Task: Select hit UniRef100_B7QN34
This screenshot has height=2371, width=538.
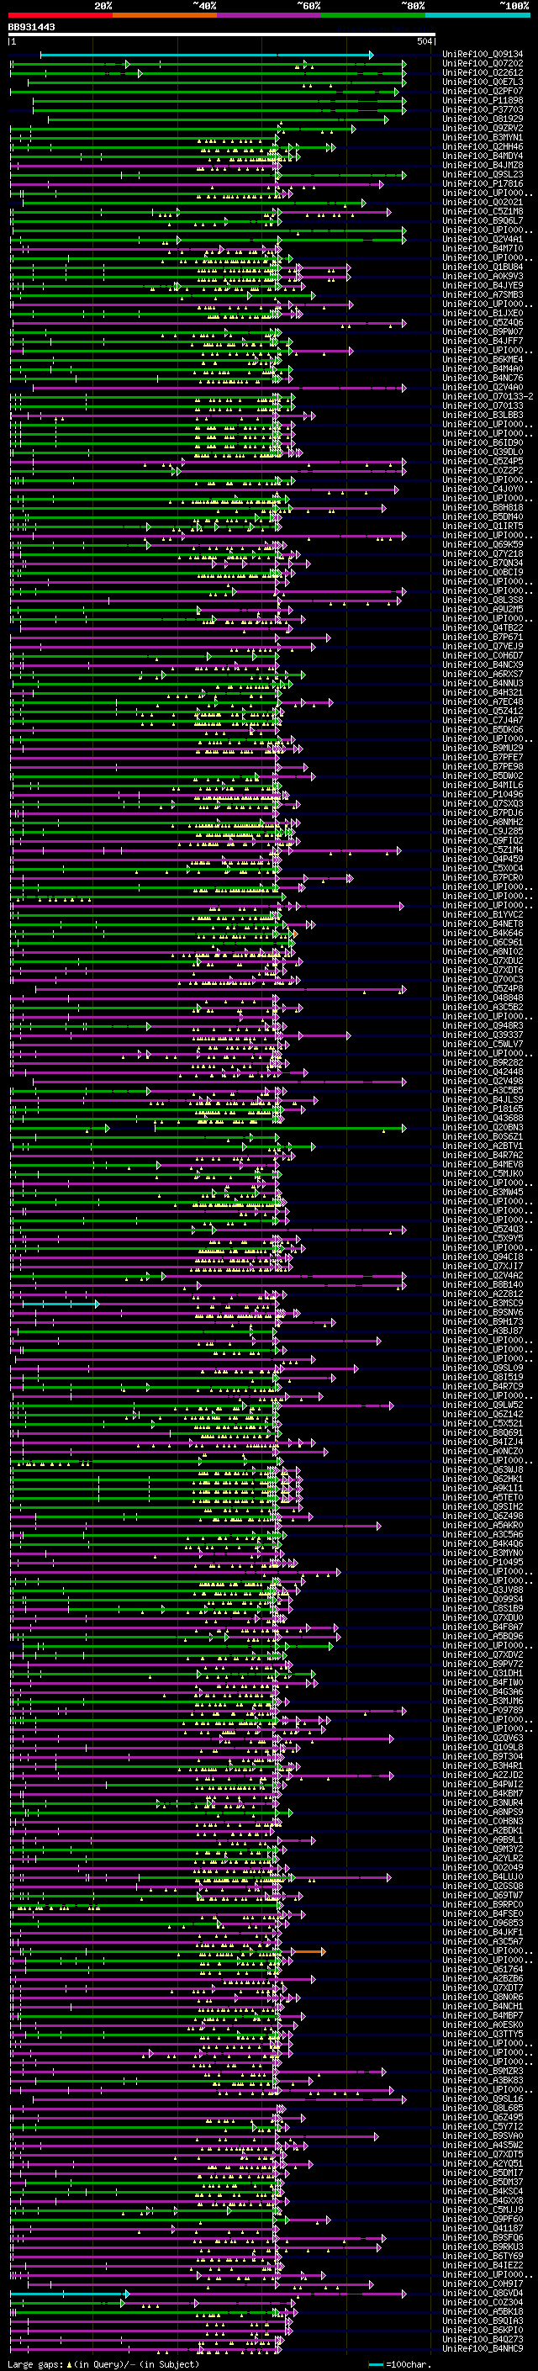Action: point(482,563)
